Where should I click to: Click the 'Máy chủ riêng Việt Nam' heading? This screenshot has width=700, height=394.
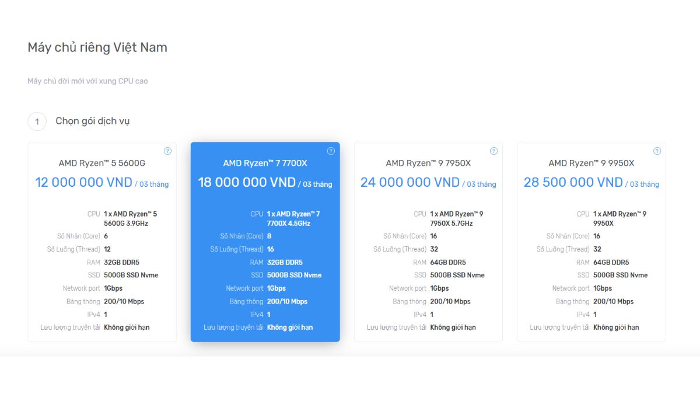97,47
